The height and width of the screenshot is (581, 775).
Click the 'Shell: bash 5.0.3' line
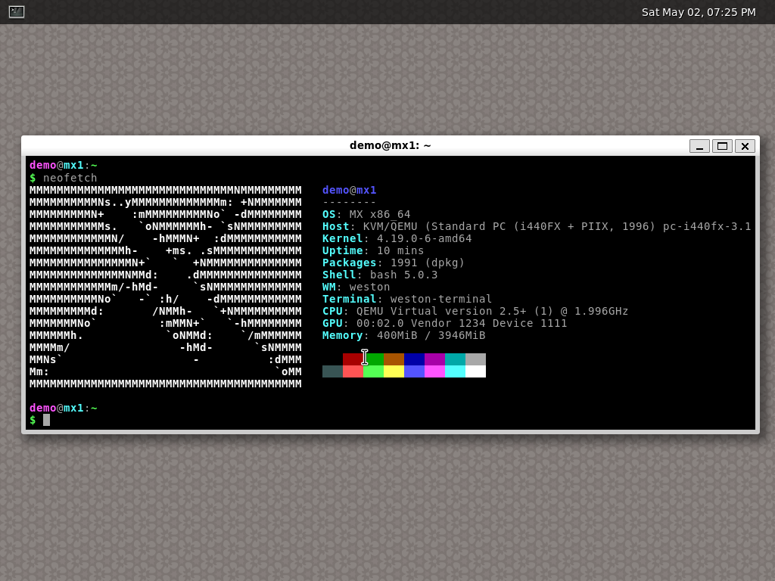coord(380,275)
